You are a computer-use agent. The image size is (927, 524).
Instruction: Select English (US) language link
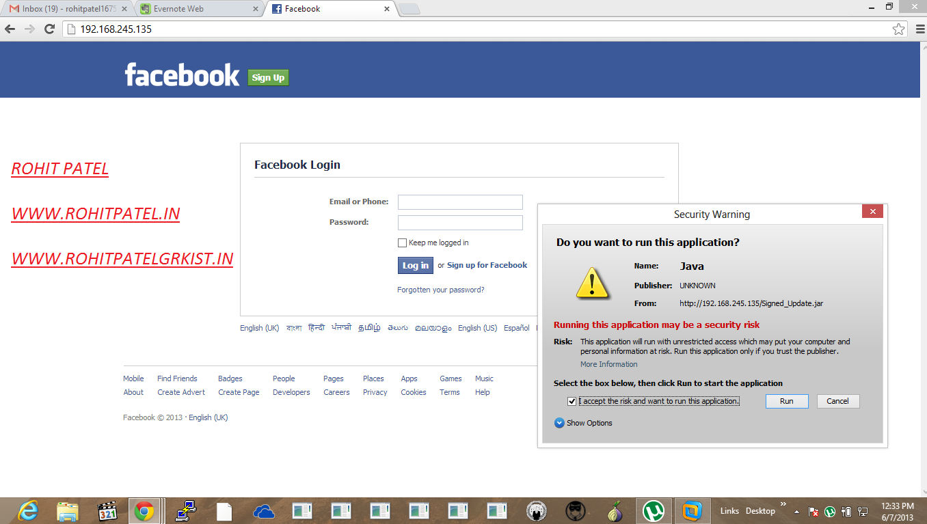477,328
